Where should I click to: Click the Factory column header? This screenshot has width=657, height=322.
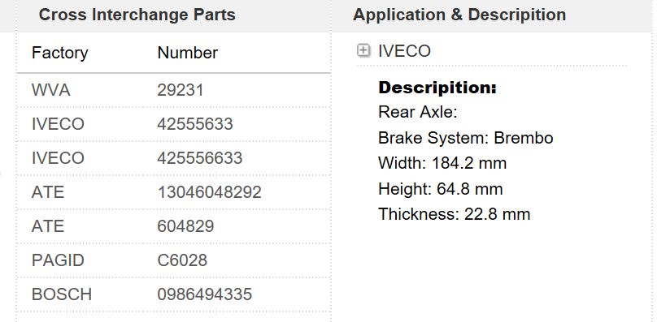point(60,53)
